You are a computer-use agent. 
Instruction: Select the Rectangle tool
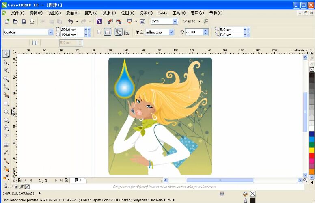tap(6, 104)
